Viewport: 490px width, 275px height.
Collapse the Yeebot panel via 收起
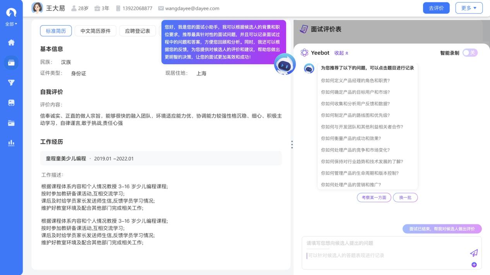point(341,53)
